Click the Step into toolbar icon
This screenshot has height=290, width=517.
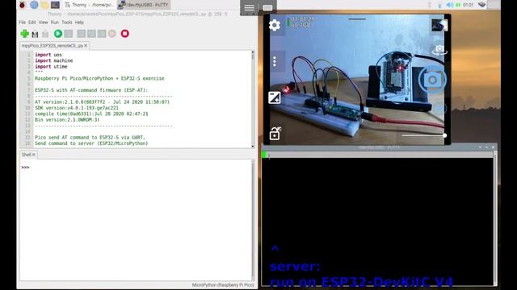point(91,34)
